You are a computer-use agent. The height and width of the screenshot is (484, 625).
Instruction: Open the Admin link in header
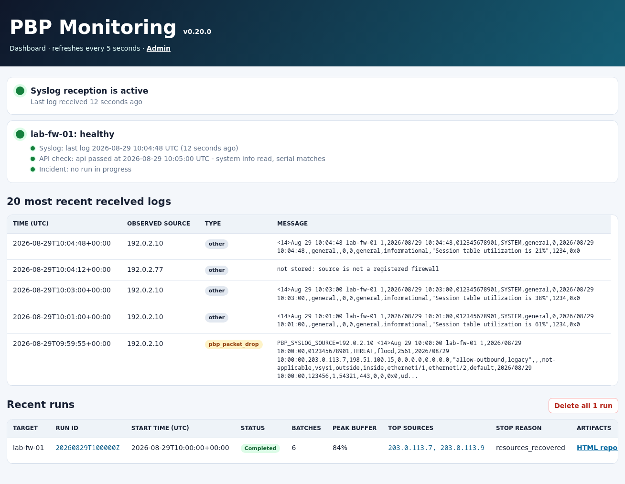click(158, 48)
